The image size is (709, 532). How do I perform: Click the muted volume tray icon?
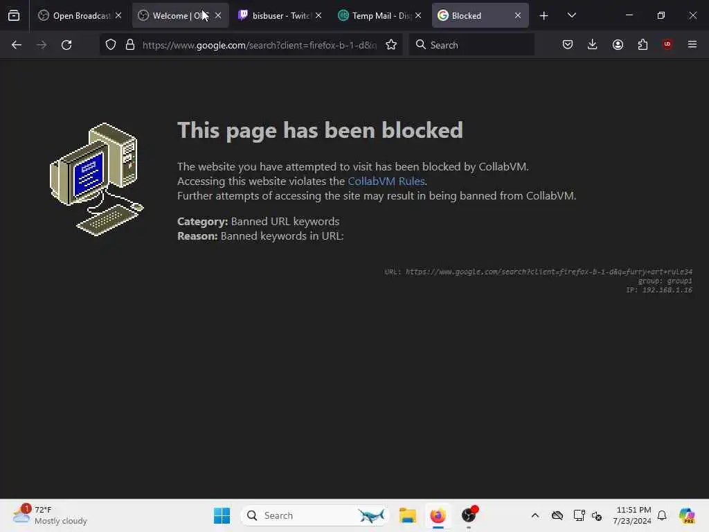597,515
